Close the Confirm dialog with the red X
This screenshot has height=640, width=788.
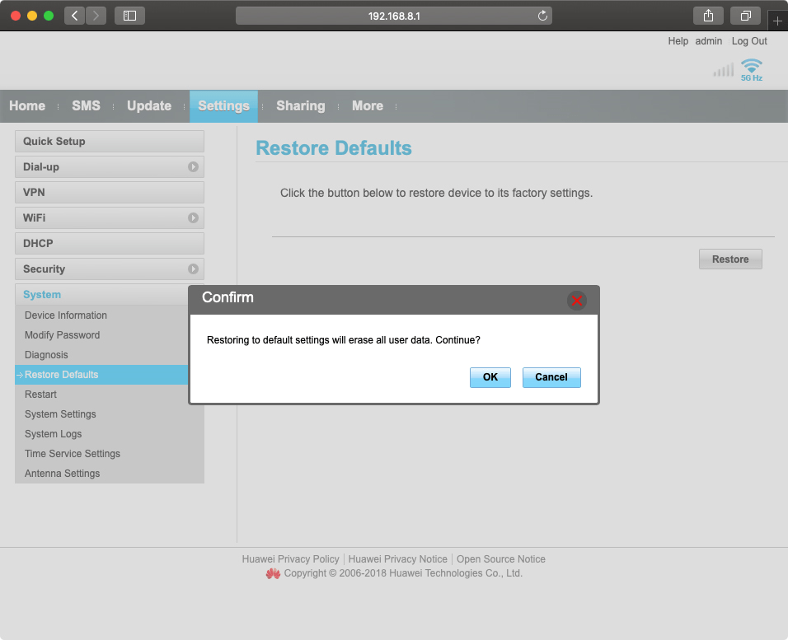click(576, 300)
